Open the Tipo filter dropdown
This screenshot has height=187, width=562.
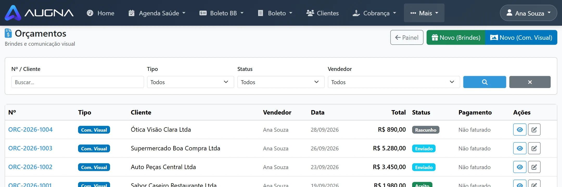coord(190,82)
